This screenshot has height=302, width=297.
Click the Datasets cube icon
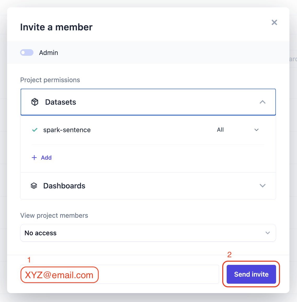pos(35,102)
